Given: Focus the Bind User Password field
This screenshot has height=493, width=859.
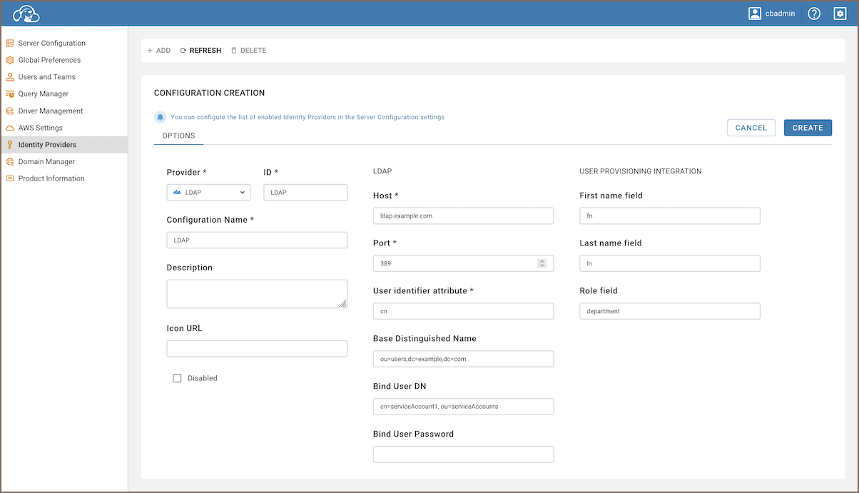Looking at the screenshot, I should (x=463, y=454).
